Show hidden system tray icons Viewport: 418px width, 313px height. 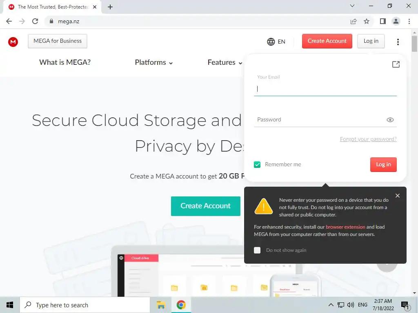[x=331, y=305]
